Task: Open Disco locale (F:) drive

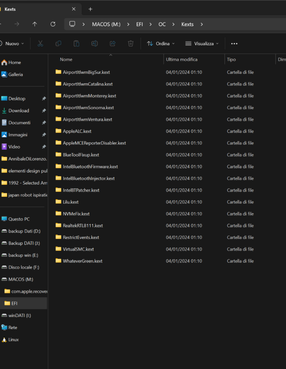Action: click(20, 268)
